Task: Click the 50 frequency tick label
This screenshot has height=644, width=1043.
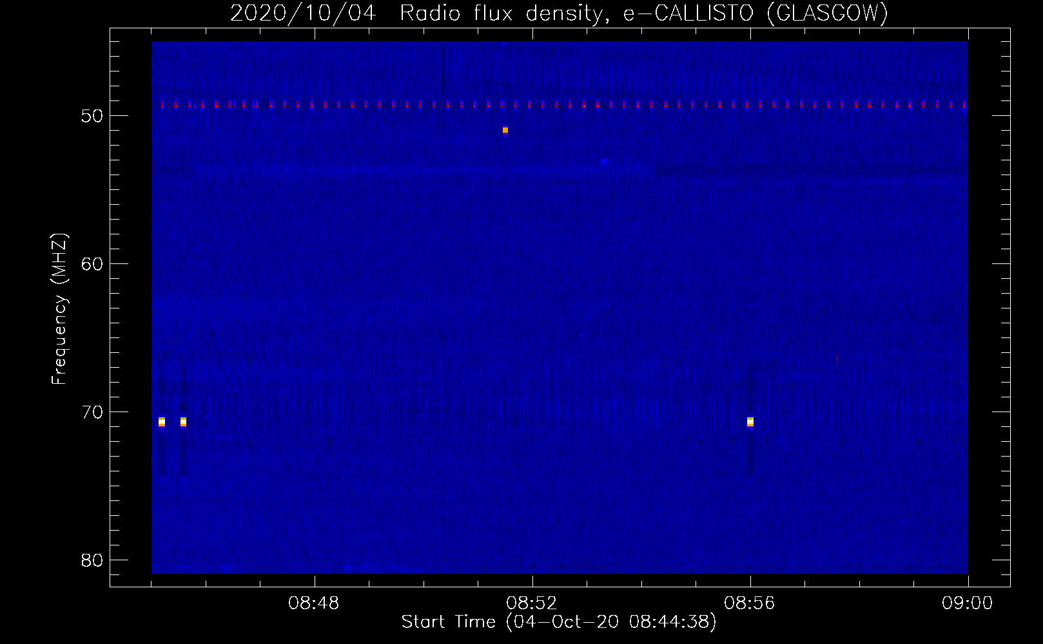Action: tap(93, 116)
